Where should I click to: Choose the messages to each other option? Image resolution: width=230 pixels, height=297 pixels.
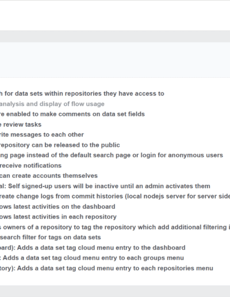[x=42, y=135]
